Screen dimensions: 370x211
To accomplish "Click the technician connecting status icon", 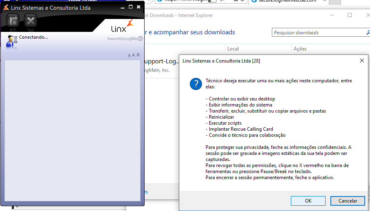I will pos(12,41).
